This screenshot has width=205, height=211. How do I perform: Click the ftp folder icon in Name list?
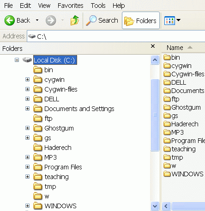pyautogui.click(x=167, y=99)
